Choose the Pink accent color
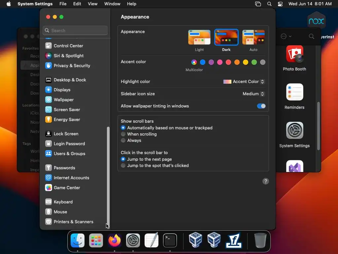Image resolution: width=338 pixels, height=254 pixels. click(220, 62)
